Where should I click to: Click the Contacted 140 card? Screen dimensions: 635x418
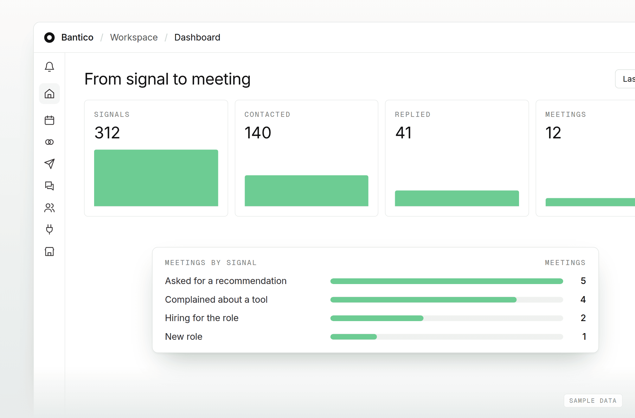point(306,158)
